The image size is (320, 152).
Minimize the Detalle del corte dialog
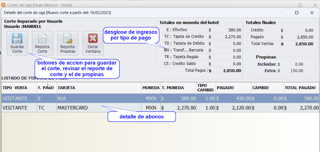[281, 13]
